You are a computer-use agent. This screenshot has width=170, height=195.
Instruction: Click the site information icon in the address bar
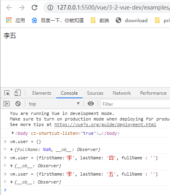50,8
